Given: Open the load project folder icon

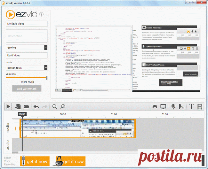Looking at the screenshot, I should point(26,106).
